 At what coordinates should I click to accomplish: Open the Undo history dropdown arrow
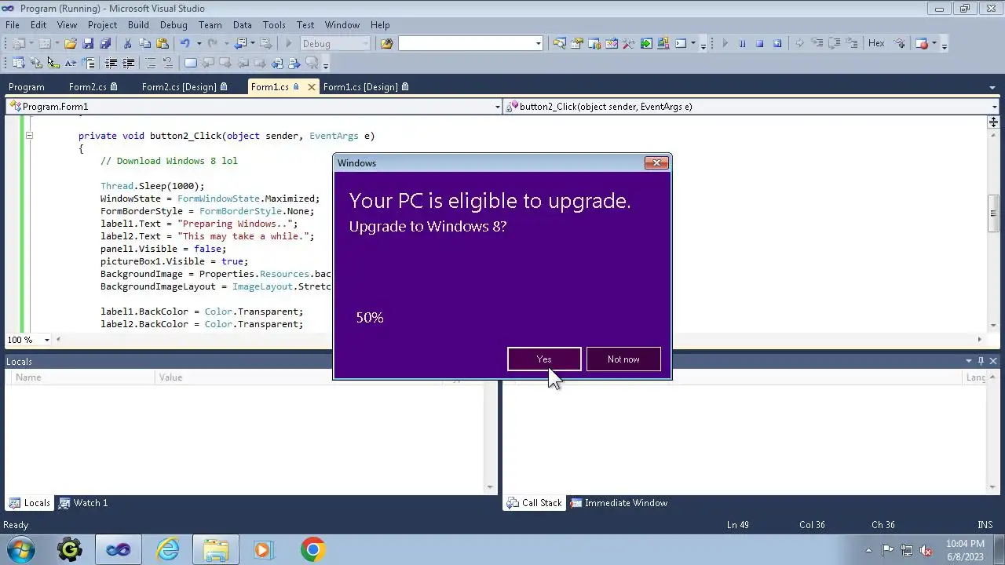click(199, 44)
